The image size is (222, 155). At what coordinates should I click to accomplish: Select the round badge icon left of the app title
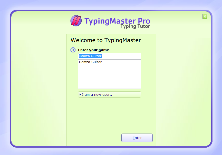click(76, 21)
